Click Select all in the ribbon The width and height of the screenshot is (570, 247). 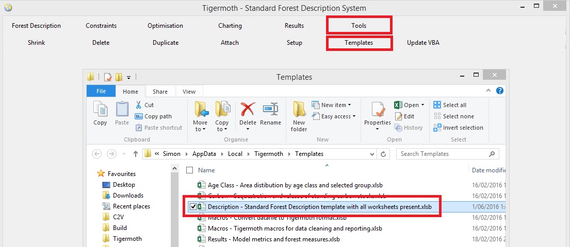pyautogui.click(x=450, y=105)
